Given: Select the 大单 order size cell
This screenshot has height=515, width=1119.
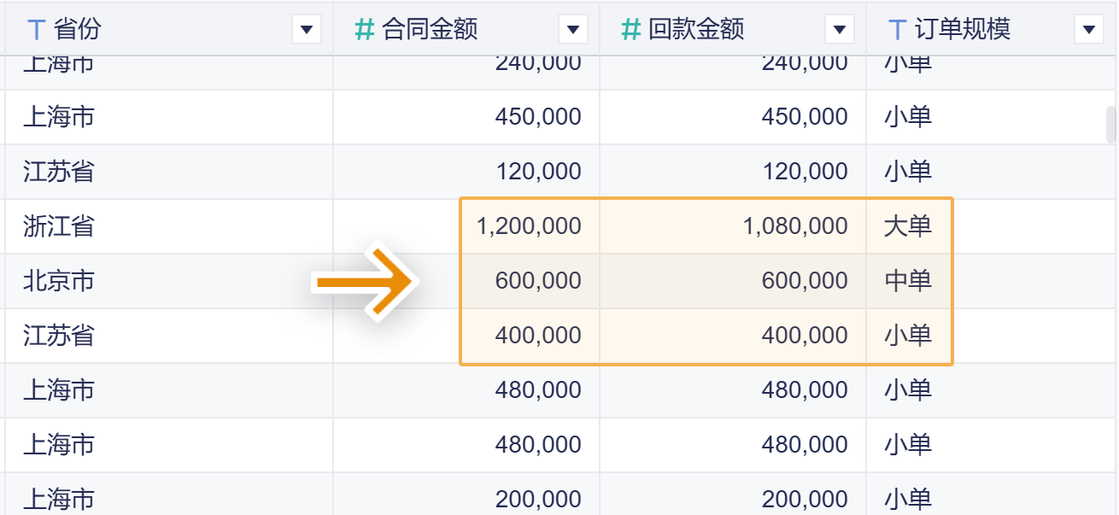Looking at the screenshot, I should point(908,226).
